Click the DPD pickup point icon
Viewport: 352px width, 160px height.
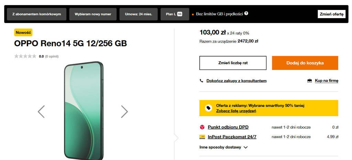tap(202, 127)
